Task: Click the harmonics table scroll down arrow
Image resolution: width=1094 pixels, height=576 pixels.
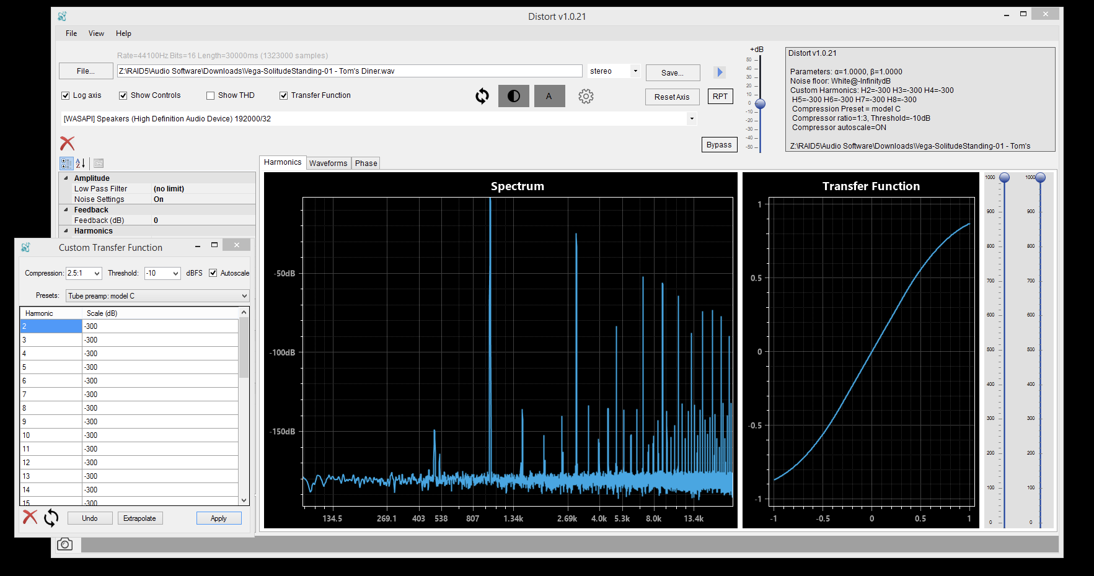Action: [x=244, y=500]
